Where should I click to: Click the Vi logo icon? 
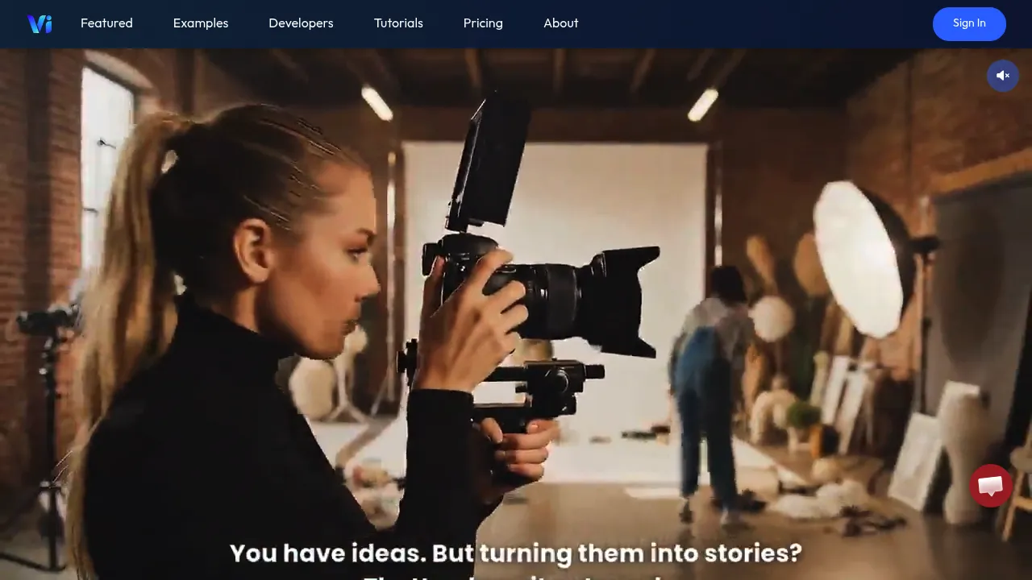40,24
